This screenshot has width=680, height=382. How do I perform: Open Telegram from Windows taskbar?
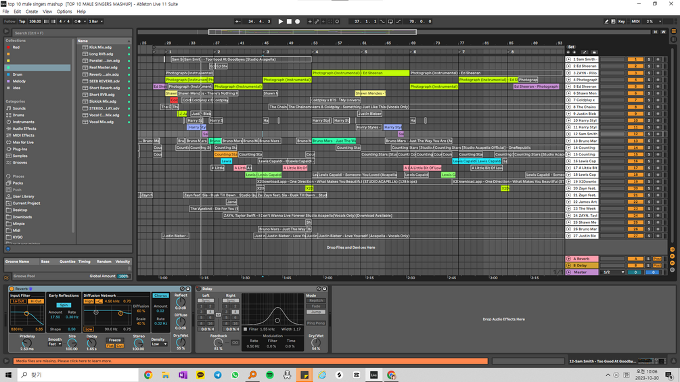(x=218, y=375)
